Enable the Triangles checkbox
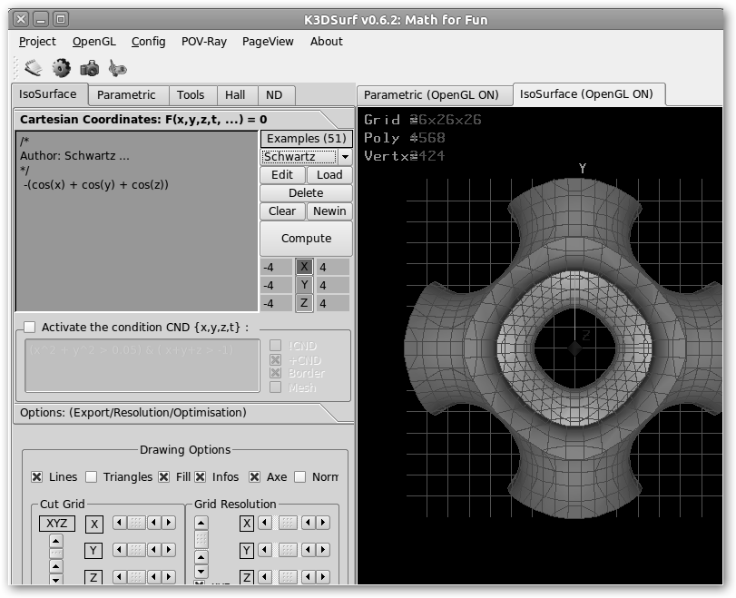736x598 pixels. point(92,477)
